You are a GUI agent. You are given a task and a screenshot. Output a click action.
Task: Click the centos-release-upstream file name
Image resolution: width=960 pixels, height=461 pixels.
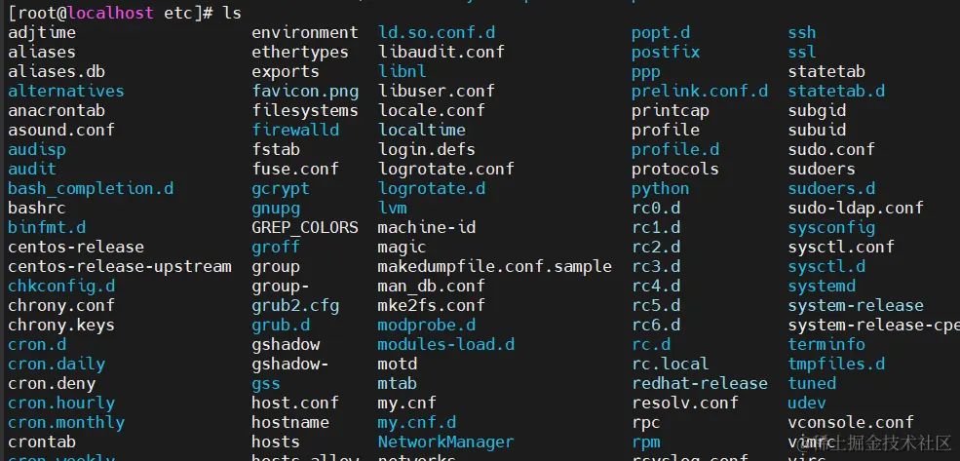(119, 266)
